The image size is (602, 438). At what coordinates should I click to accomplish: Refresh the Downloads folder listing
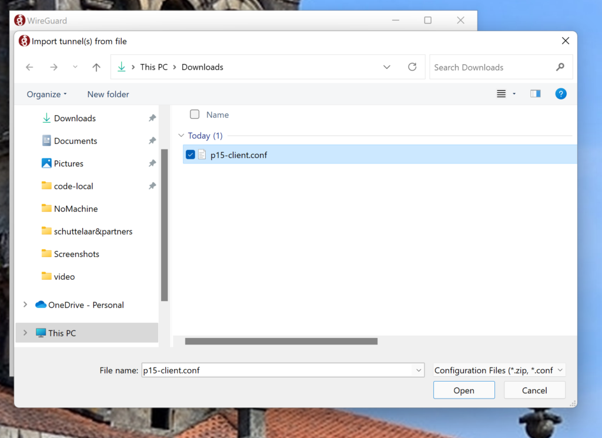412,67
